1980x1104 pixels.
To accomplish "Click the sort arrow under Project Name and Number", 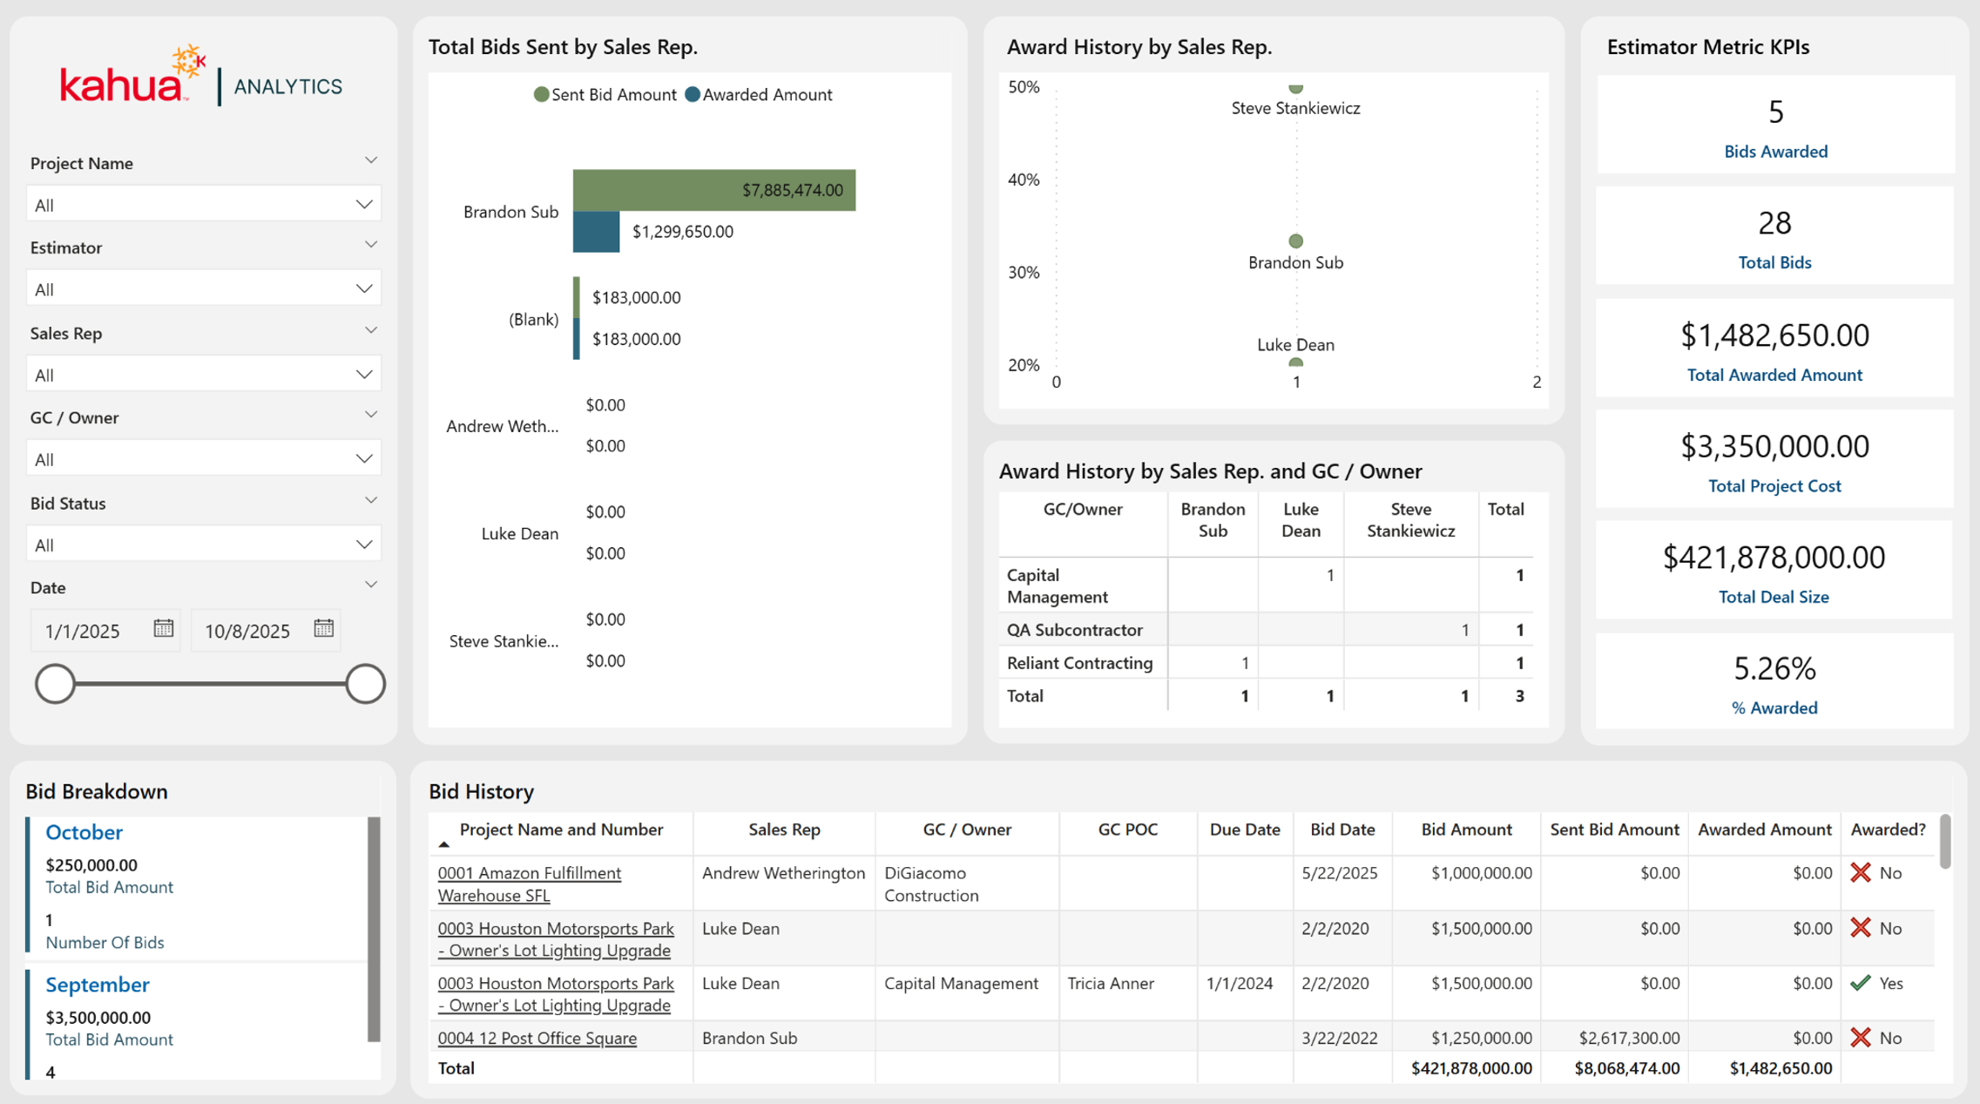I will [x=443, y=844].
